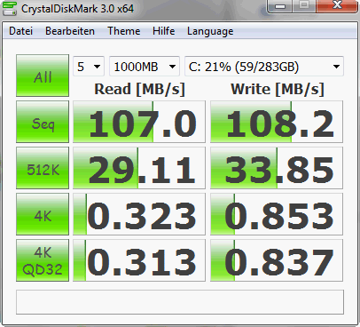Screen dimensions: 360x327
Task: Minimize the CrystalDiskMark window
Action: click(279, 6)
